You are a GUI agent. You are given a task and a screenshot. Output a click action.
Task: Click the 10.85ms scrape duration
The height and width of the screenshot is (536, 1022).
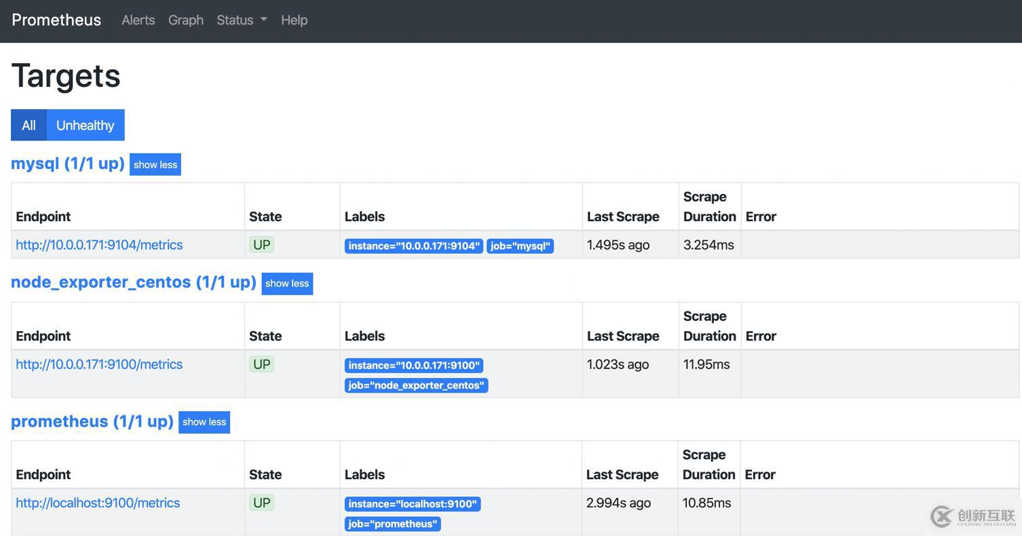coord(706,503)
